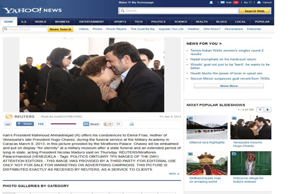This screenshot has height=194, width=292.
Task: Expand news list with Show More
Action: click(229, 86)
